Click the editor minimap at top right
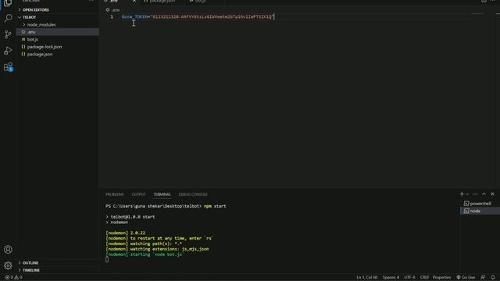 pos(477,14)
